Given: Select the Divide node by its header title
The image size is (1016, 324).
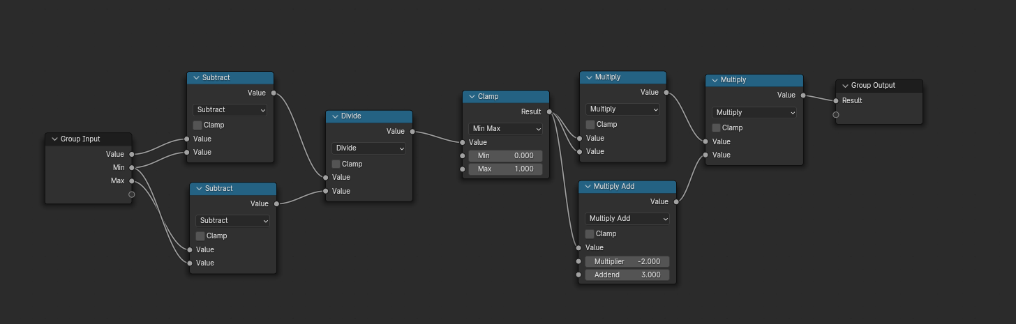Looking at the screenshot, I should pos(351,116).
